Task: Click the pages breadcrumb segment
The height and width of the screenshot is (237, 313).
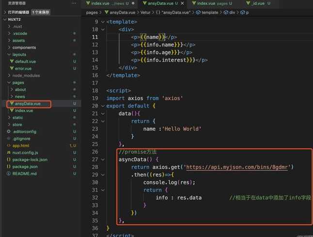Action: click(92, 13)
